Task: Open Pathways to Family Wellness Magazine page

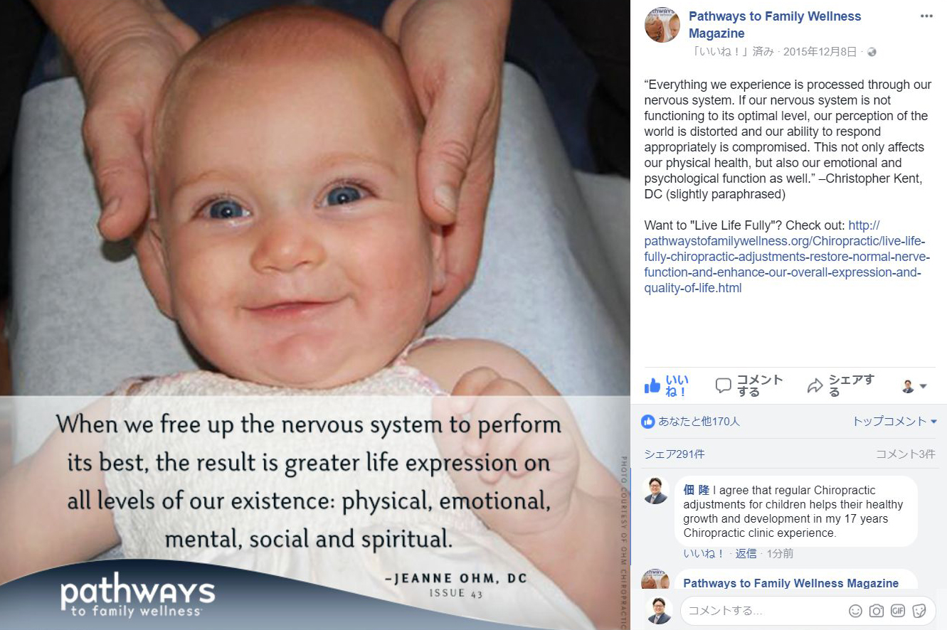Action: [775, 25]
